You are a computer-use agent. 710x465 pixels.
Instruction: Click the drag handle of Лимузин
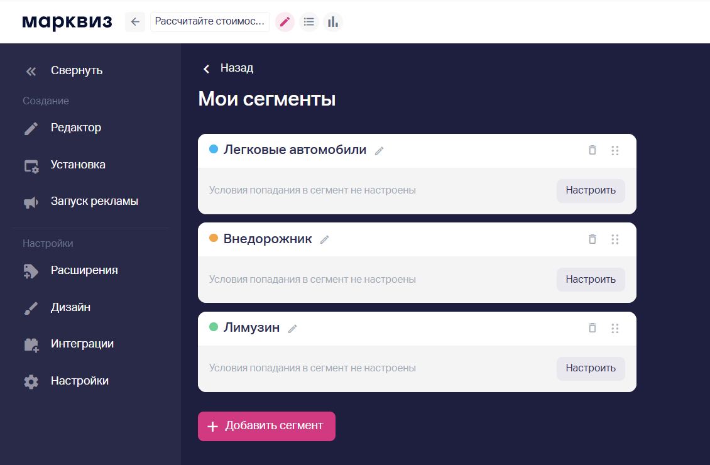click(615, 328)
